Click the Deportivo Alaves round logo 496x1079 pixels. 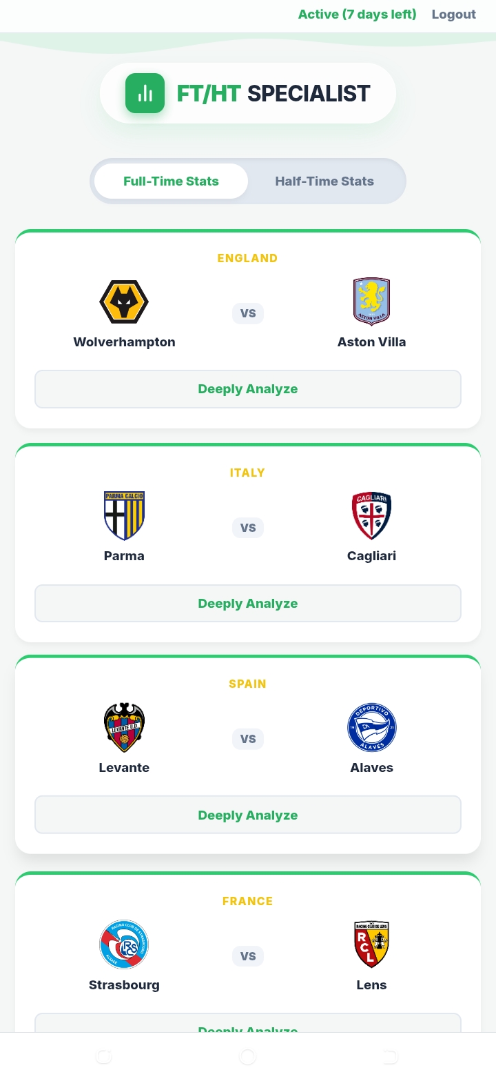pyautogui.click(x=371, y=727)
